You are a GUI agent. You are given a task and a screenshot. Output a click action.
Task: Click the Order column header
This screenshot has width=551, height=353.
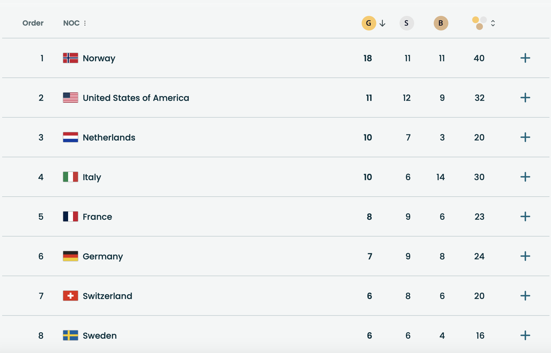point(33,23)
